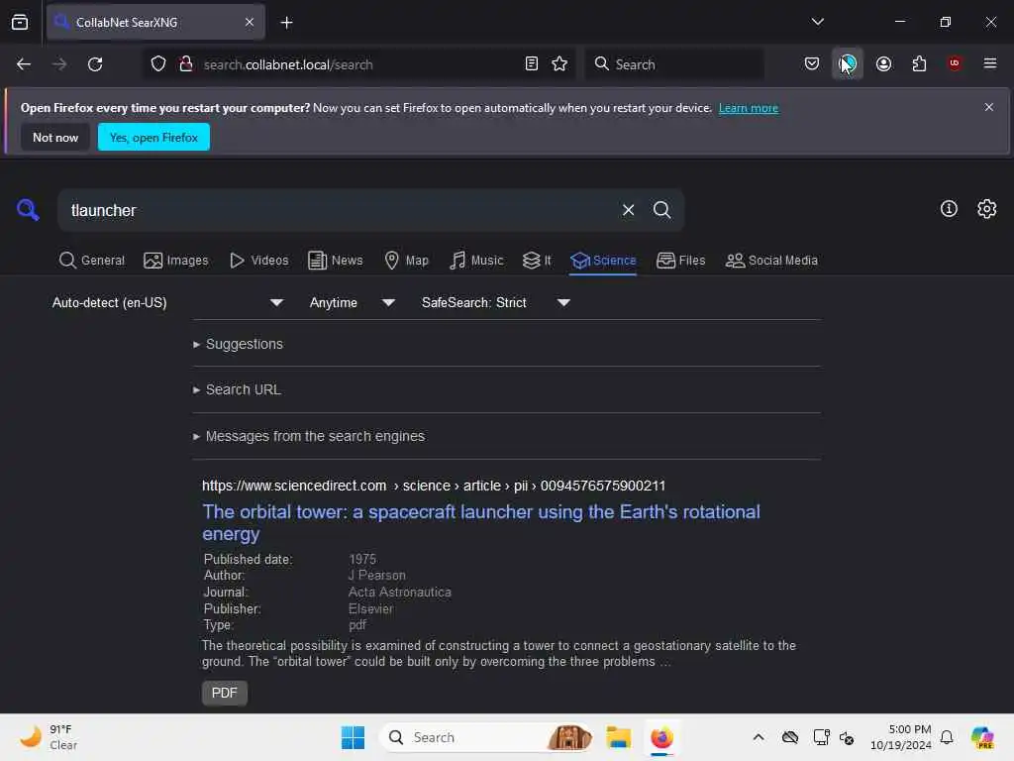Viewport: 1014px width, 761px height.
Task: Open SearXNG preferences gear icon
Action: tap(987, 208)
